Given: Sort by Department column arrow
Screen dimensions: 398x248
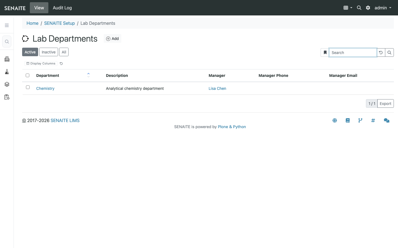Looking at the screenshot, I should (88, 75).
